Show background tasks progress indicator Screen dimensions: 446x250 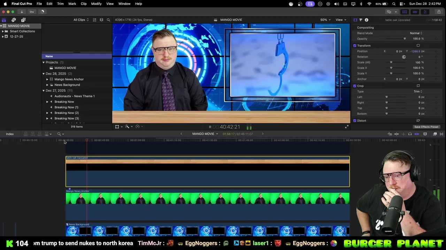click(42, 12)
